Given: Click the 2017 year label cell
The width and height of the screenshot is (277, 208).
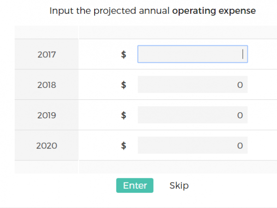Looking at the screenshot, I should [x=47, y=55].
